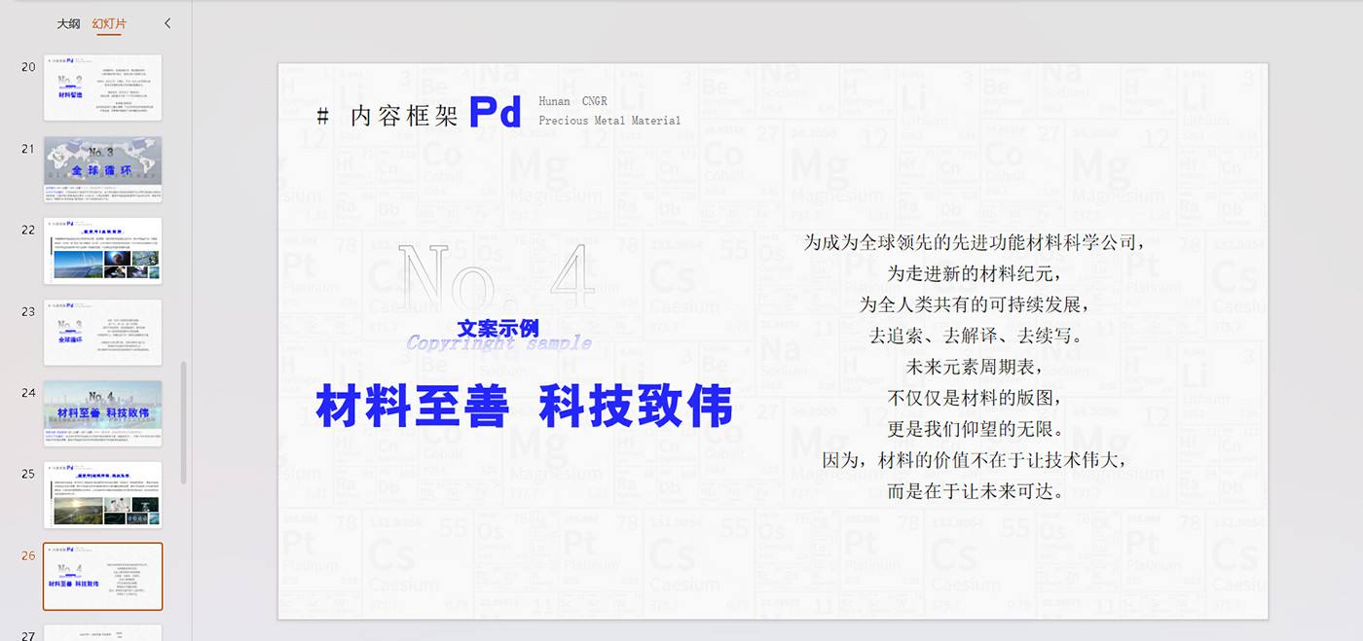Go to slide 22 thumbnail

(x=102, y=251)
